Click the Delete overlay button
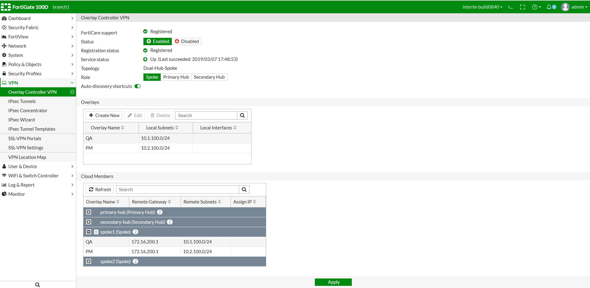 160,116
